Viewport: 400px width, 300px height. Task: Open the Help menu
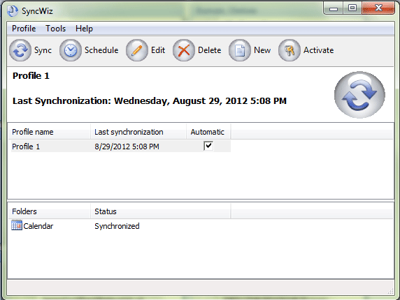click(84, 29)
